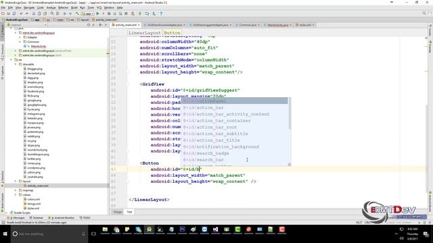
Task: Expand the Adapter package folder
Action: point(20,37)
